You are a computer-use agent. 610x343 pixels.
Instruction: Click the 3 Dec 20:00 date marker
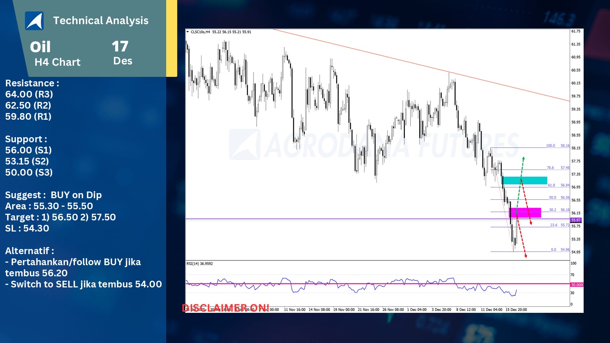441,310
